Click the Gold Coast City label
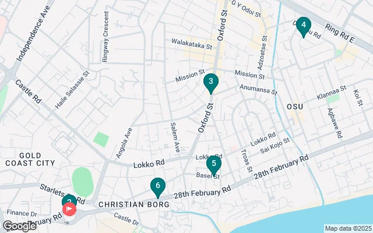Image resolution: width=373 pixels, height=233 pixels. 30,160
